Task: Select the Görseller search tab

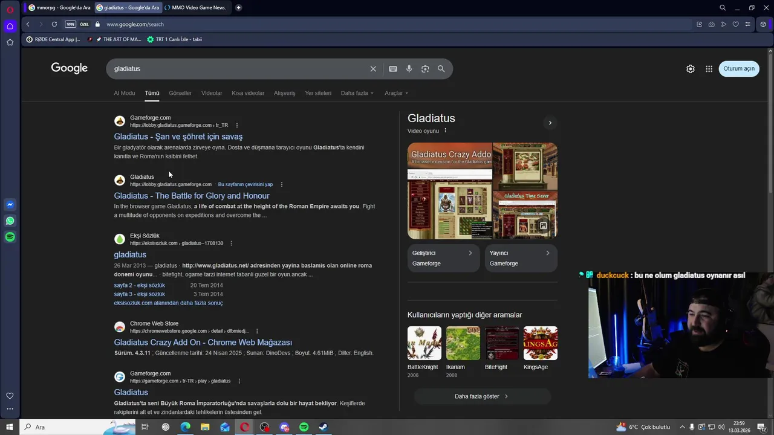Action: [180, 93]
